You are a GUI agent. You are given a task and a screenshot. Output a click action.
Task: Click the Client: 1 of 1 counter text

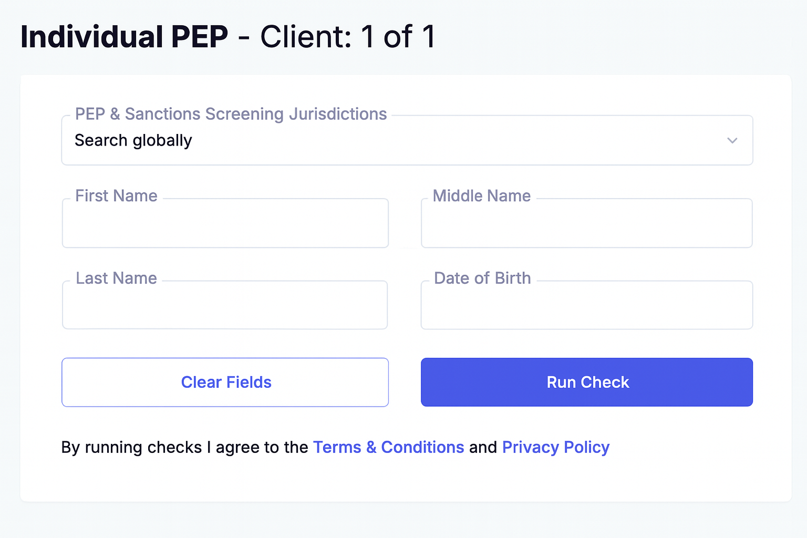(348, 37)
